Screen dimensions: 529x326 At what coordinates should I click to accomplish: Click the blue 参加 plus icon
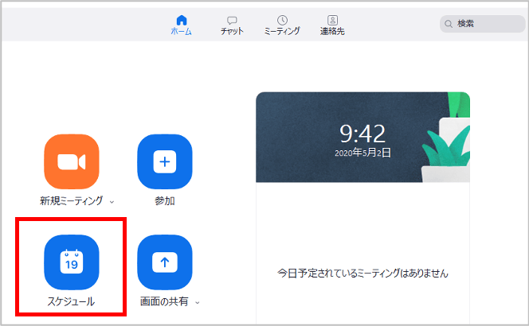click(x=165, y=161)
